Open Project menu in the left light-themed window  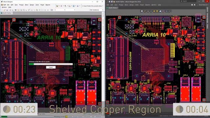(21, 5)
